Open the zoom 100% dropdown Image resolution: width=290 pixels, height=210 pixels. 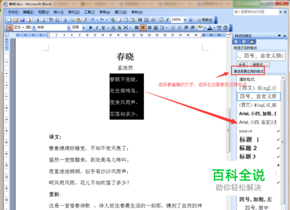[x=185, y=20]
